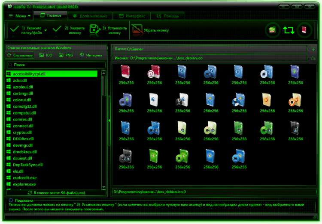Viewport: 322px width, 224px height.
Task: Click the green swap arrows icon
Action: (x=289, y=30)
